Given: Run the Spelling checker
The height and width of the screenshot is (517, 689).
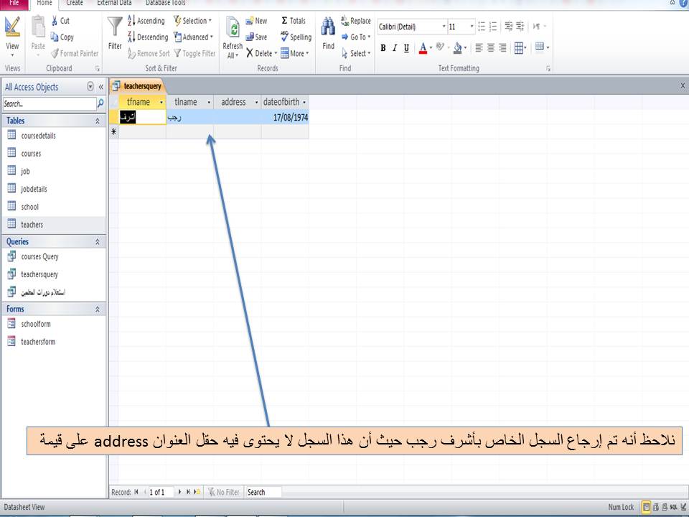Looking at the screenshot, I should pyautogui.click(x=296, y=37).
